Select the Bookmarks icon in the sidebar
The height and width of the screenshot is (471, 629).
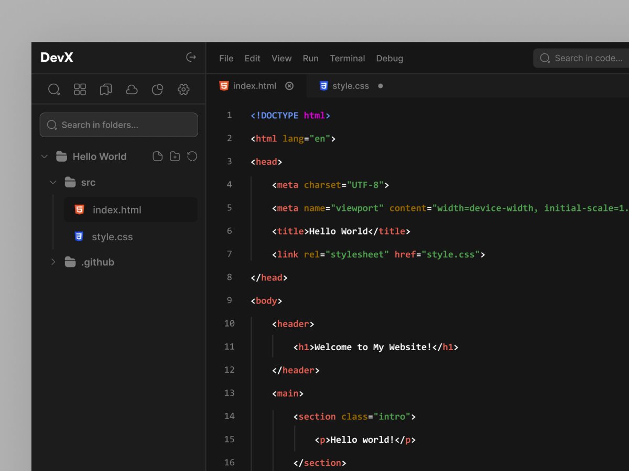click(105, 89)
